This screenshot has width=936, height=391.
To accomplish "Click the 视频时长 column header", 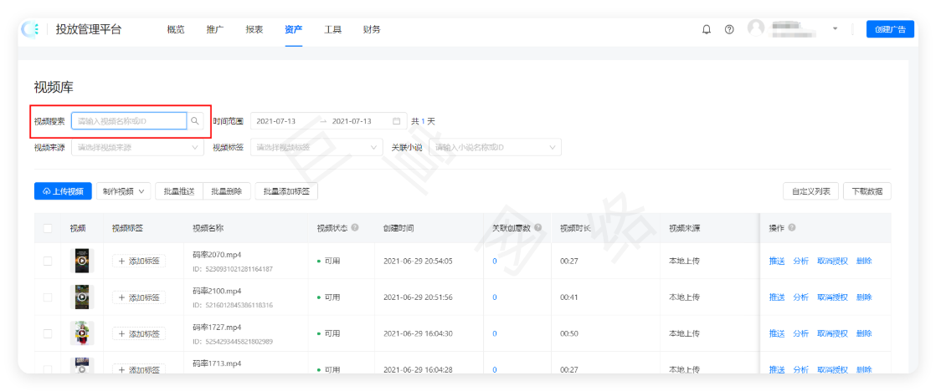I will pos(575,228).
